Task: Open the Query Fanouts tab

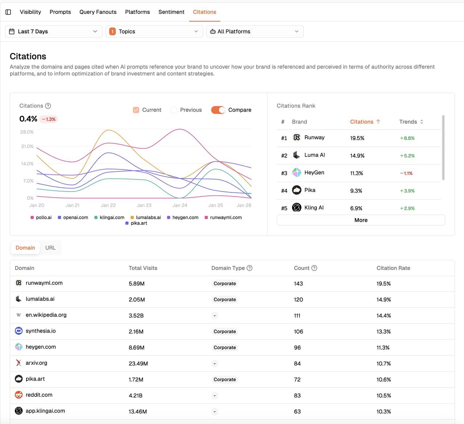Action: click(98, 12)
